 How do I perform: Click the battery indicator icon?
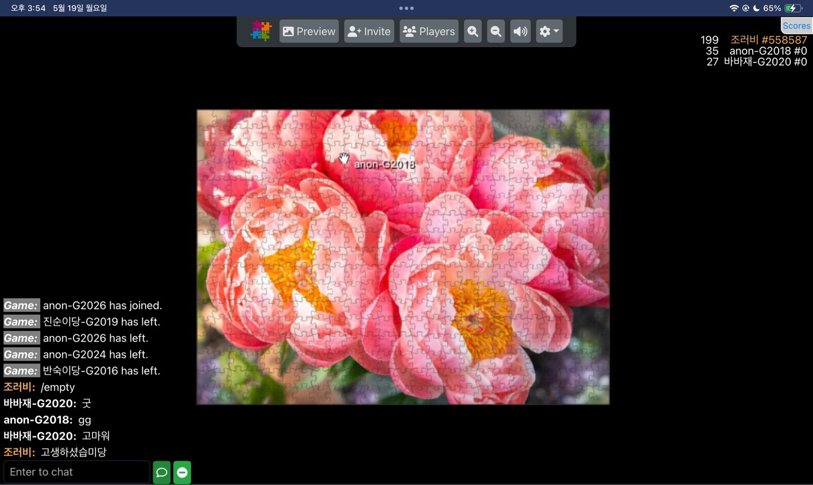click(x=793, y=8)
